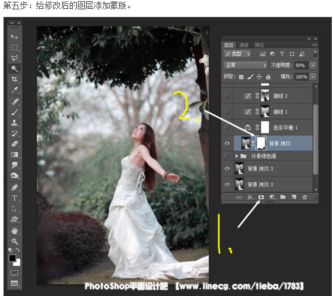Screen dimensions: 333x296
Task: Open the 类型 filter type dropdown
Action: (237, 54)
